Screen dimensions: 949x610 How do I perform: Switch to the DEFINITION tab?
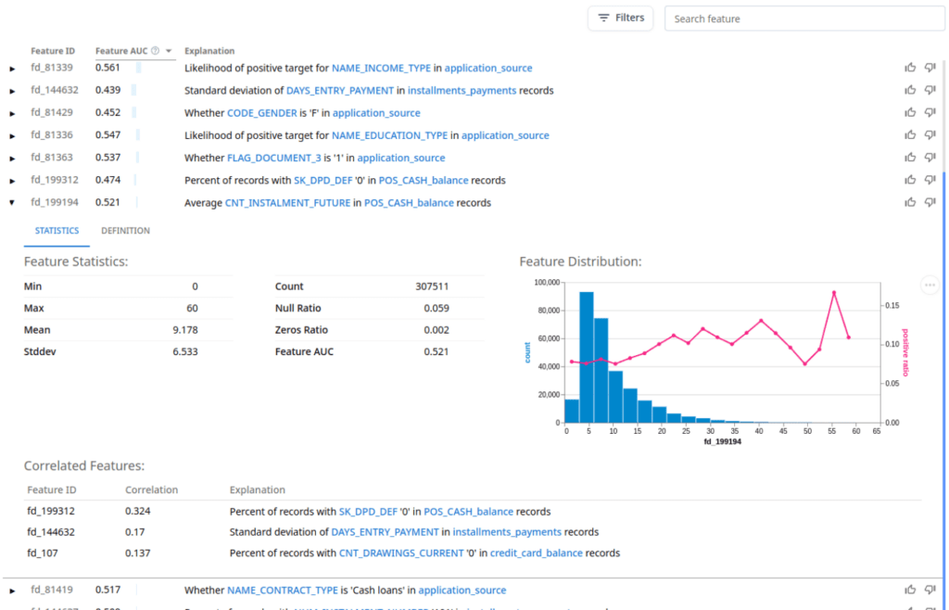click(x=125, y=230)
